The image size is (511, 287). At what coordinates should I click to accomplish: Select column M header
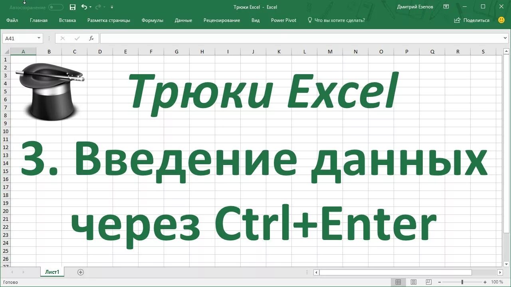click(x=330, y=51)
